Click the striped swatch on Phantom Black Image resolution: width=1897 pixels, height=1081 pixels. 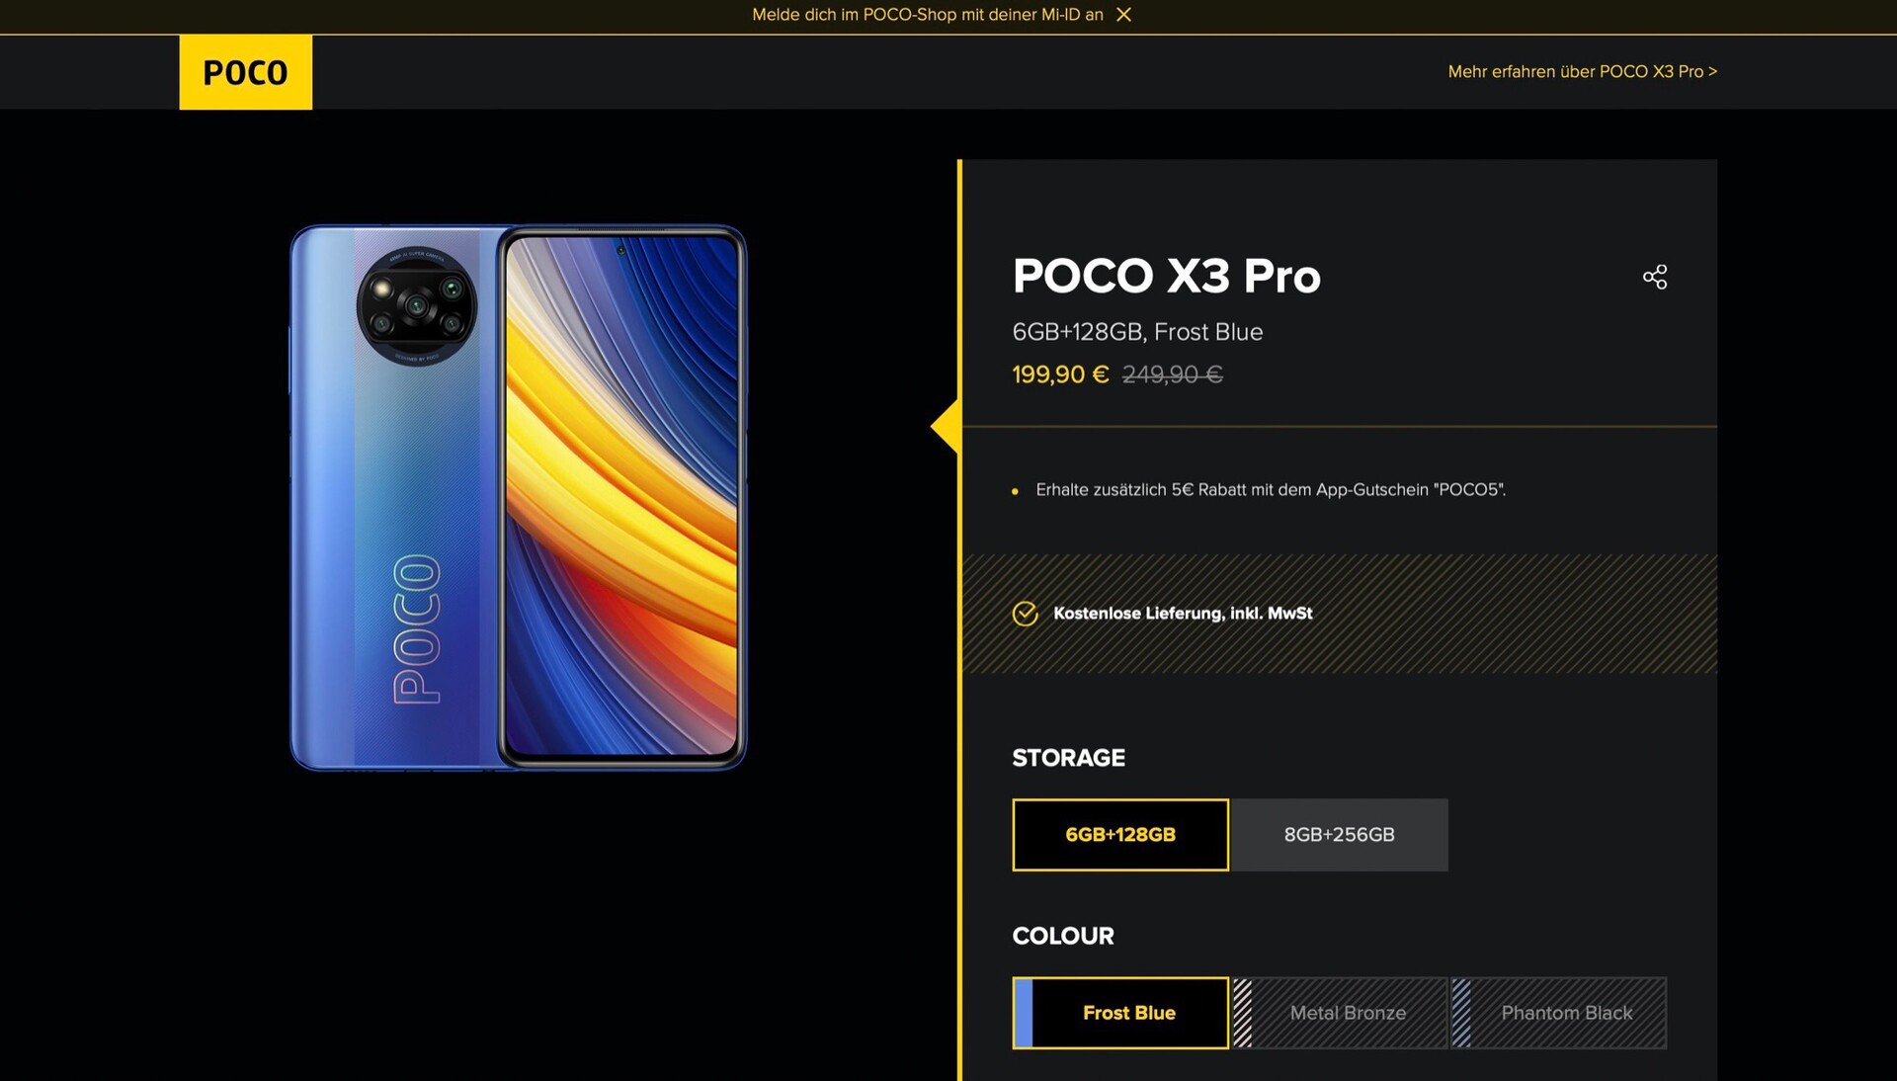coord(1461,1013)
